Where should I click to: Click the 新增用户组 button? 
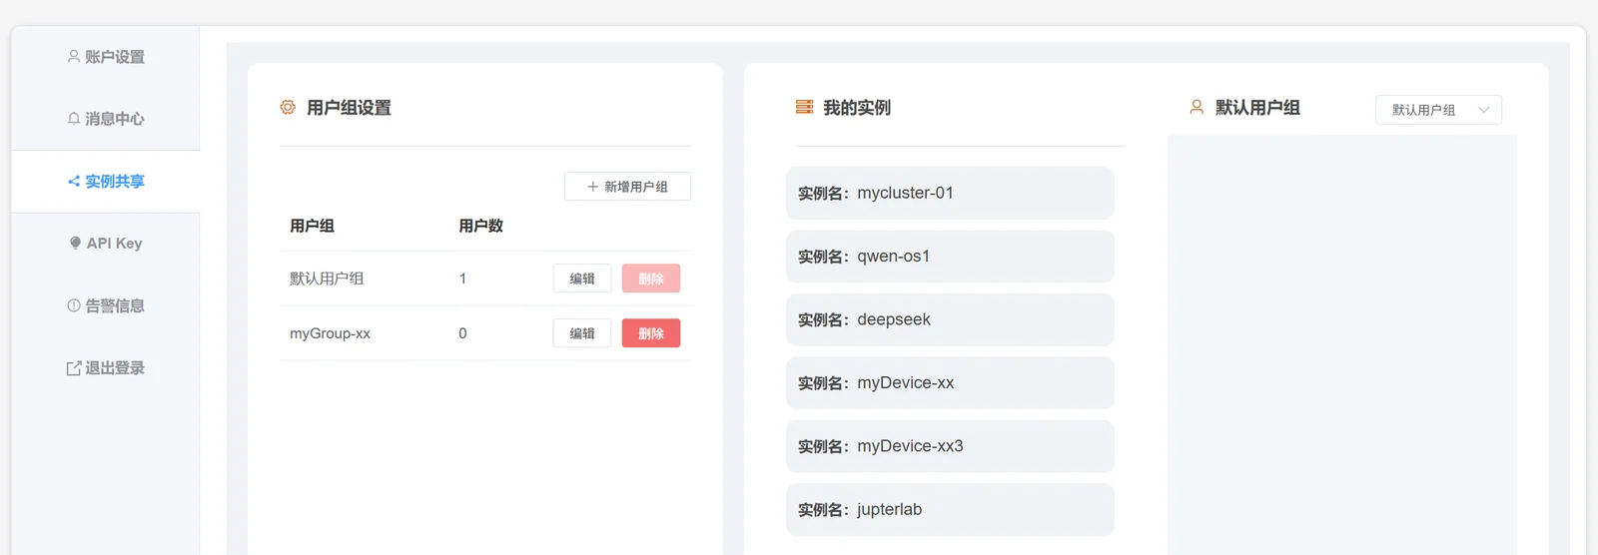pyautogui.click(x=627, y=187)
